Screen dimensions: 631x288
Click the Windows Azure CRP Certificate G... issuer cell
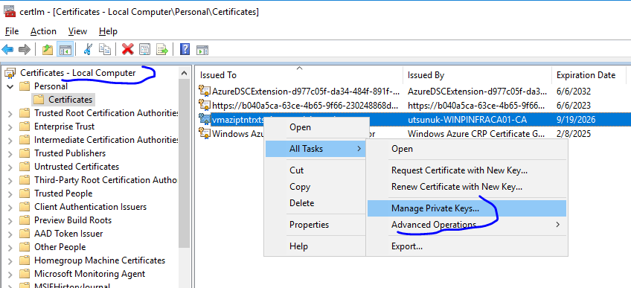click(476, 133)
